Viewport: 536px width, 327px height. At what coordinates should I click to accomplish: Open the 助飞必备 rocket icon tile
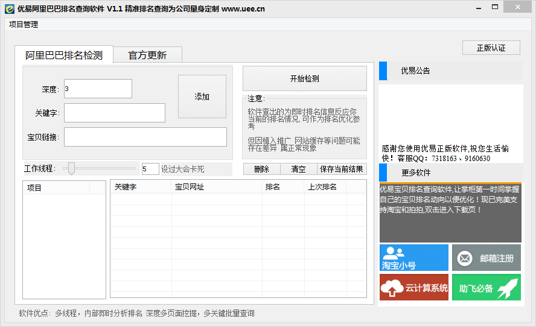486,288
